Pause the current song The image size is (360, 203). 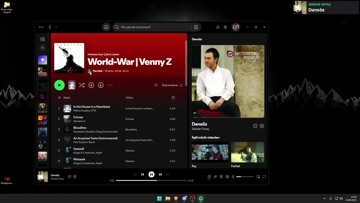tap(151, 175)
